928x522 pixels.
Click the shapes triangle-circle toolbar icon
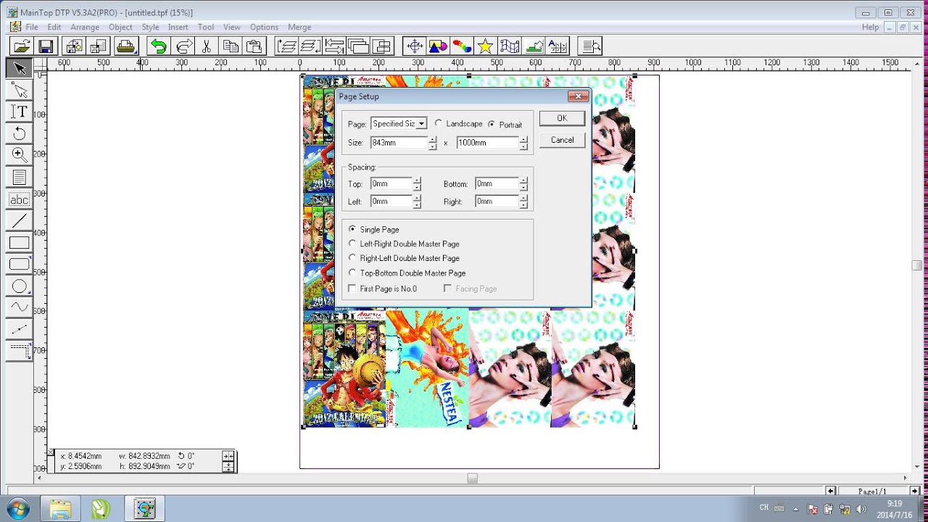coord(438,46)
